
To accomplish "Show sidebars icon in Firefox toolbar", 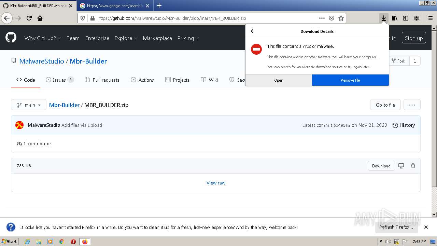I will [406, 18].
